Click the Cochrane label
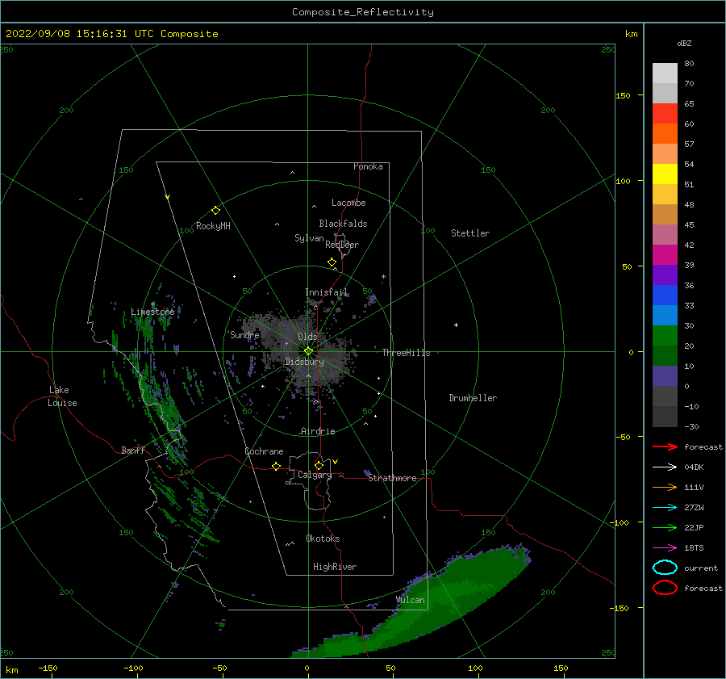This screenshot has width=726, height=679. [264, 451]
